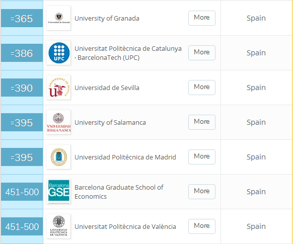Click the University of Granada logo
293x244 pixels.
coord(59,18)
